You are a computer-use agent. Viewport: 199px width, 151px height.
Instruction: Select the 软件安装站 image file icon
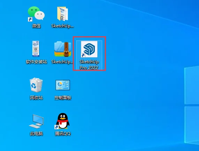pyautogui.click(x=36, y=48)
